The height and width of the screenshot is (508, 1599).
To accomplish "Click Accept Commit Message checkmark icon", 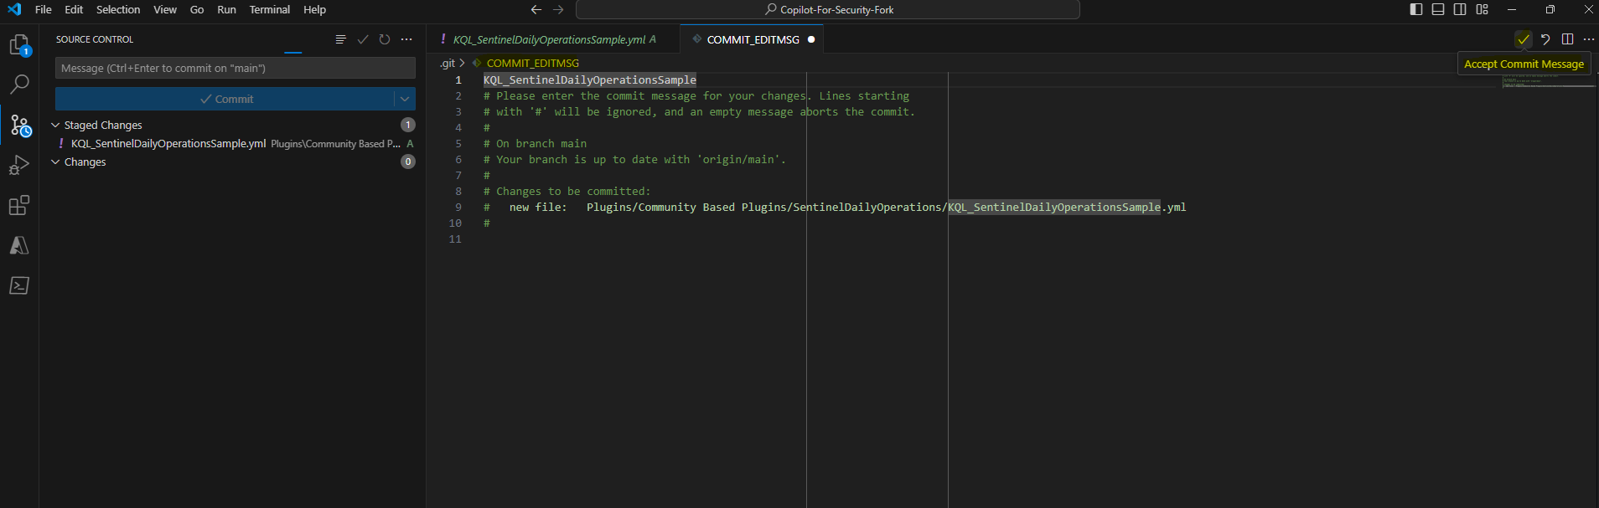I will tap(1523, 39).
